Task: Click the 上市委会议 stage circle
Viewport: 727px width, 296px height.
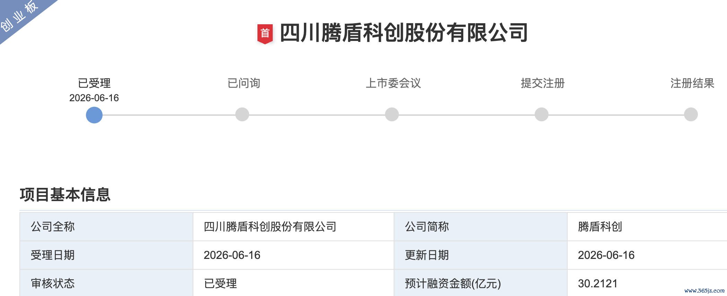Action: (392, 114)
